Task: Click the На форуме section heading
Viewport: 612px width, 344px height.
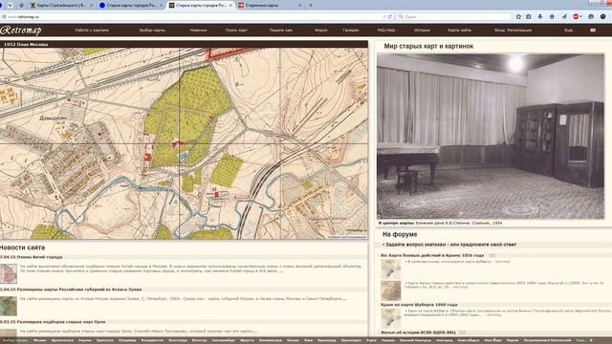Action: [x=400, y=234]
